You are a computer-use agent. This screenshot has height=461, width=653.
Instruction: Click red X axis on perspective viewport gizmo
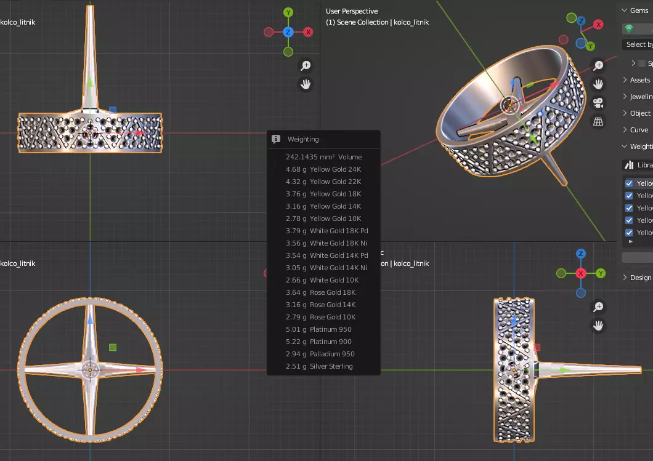click(598, 25)
